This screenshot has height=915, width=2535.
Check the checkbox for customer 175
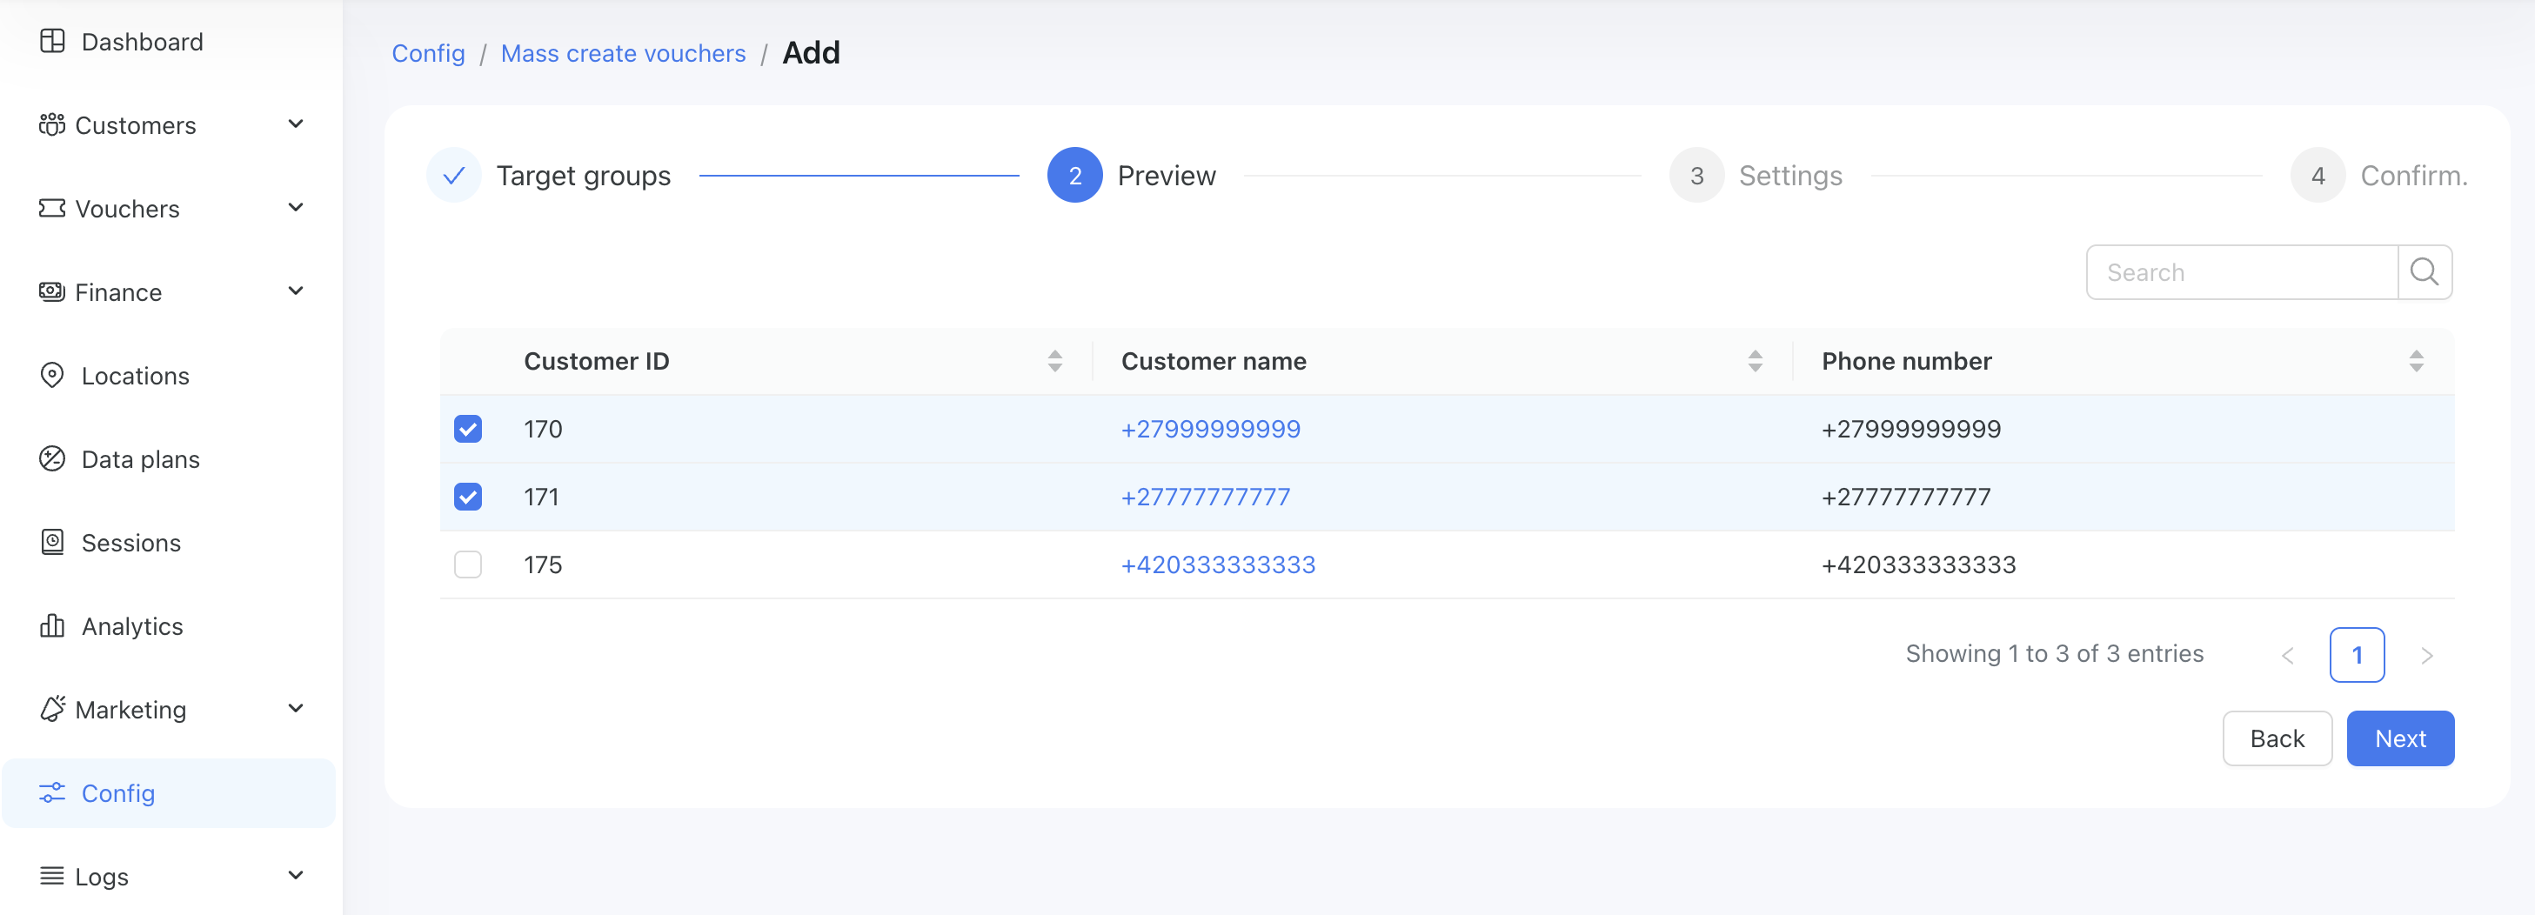(467, 564)
